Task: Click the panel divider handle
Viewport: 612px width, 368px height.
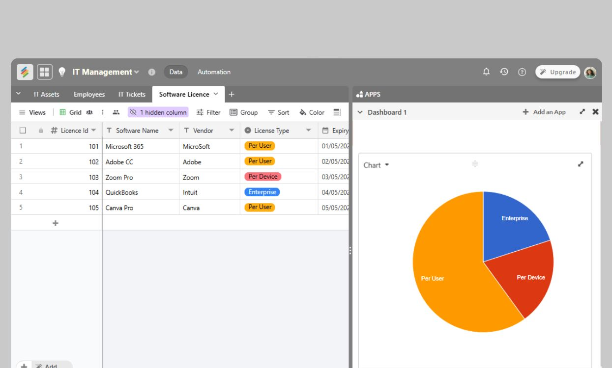Action: [x=350, y=251]
